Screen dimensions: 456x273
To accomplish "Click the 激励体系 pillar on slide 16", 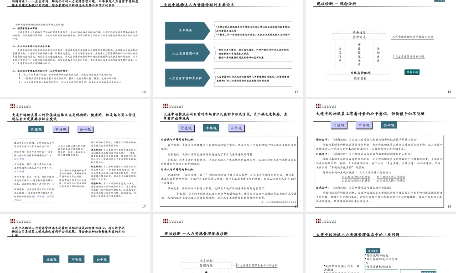I will 378,55.
